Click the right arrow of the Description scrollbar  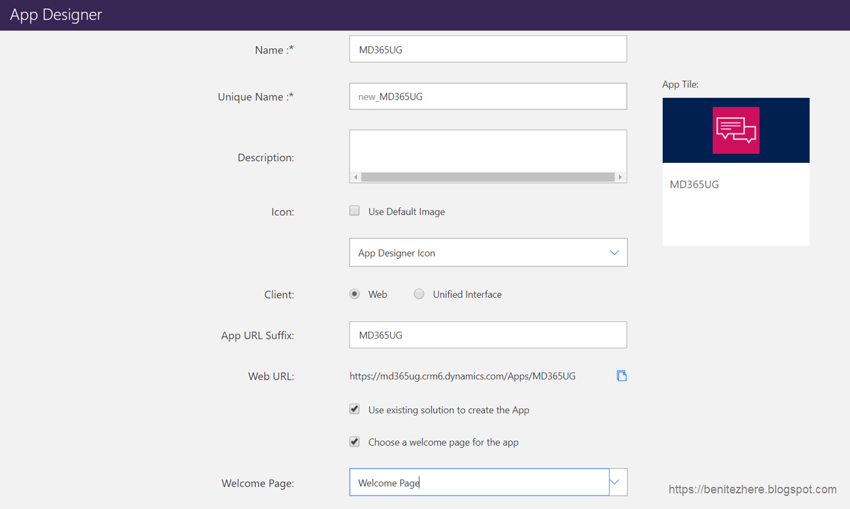(x=620, y=177)
